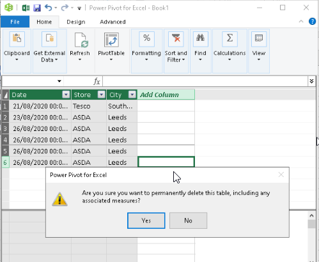The width and height of the screenshot is (319, 262).
Task: Minimize the Power Pivot window
Action: pos(260,8)
